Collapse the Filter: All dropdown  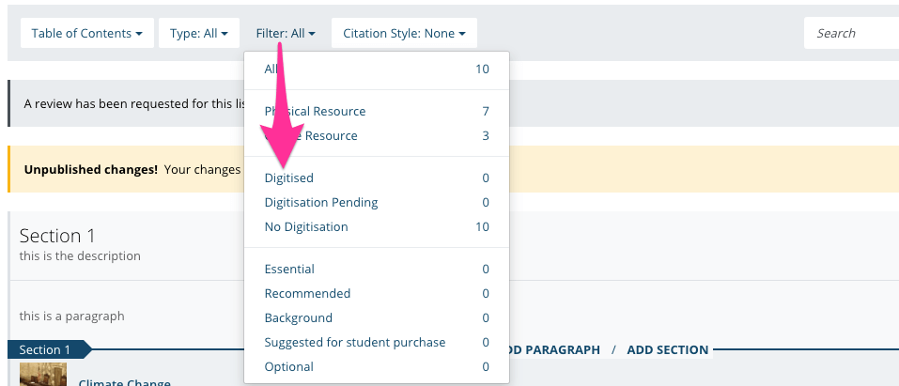(285, 33)
